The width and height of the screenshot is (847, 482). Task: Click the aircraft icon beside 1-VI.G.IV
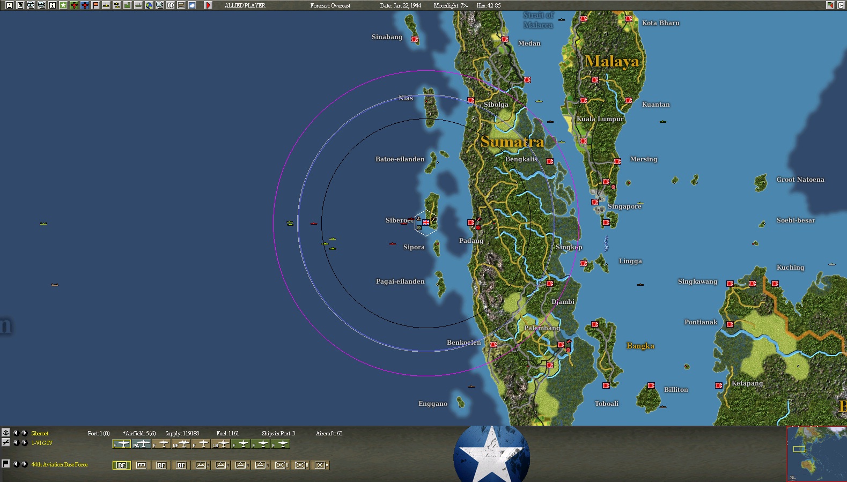6,442
